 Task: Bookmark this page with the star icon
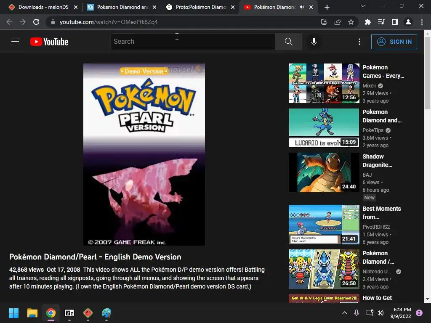point(351,22)
